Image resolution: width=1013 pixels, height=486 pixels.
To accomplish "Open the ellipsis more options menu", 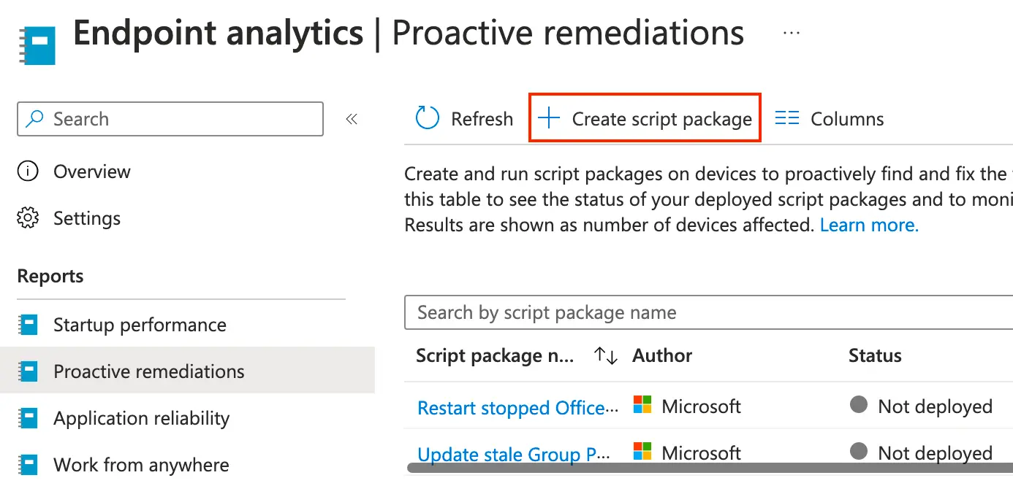I will [x=792, y=34].
